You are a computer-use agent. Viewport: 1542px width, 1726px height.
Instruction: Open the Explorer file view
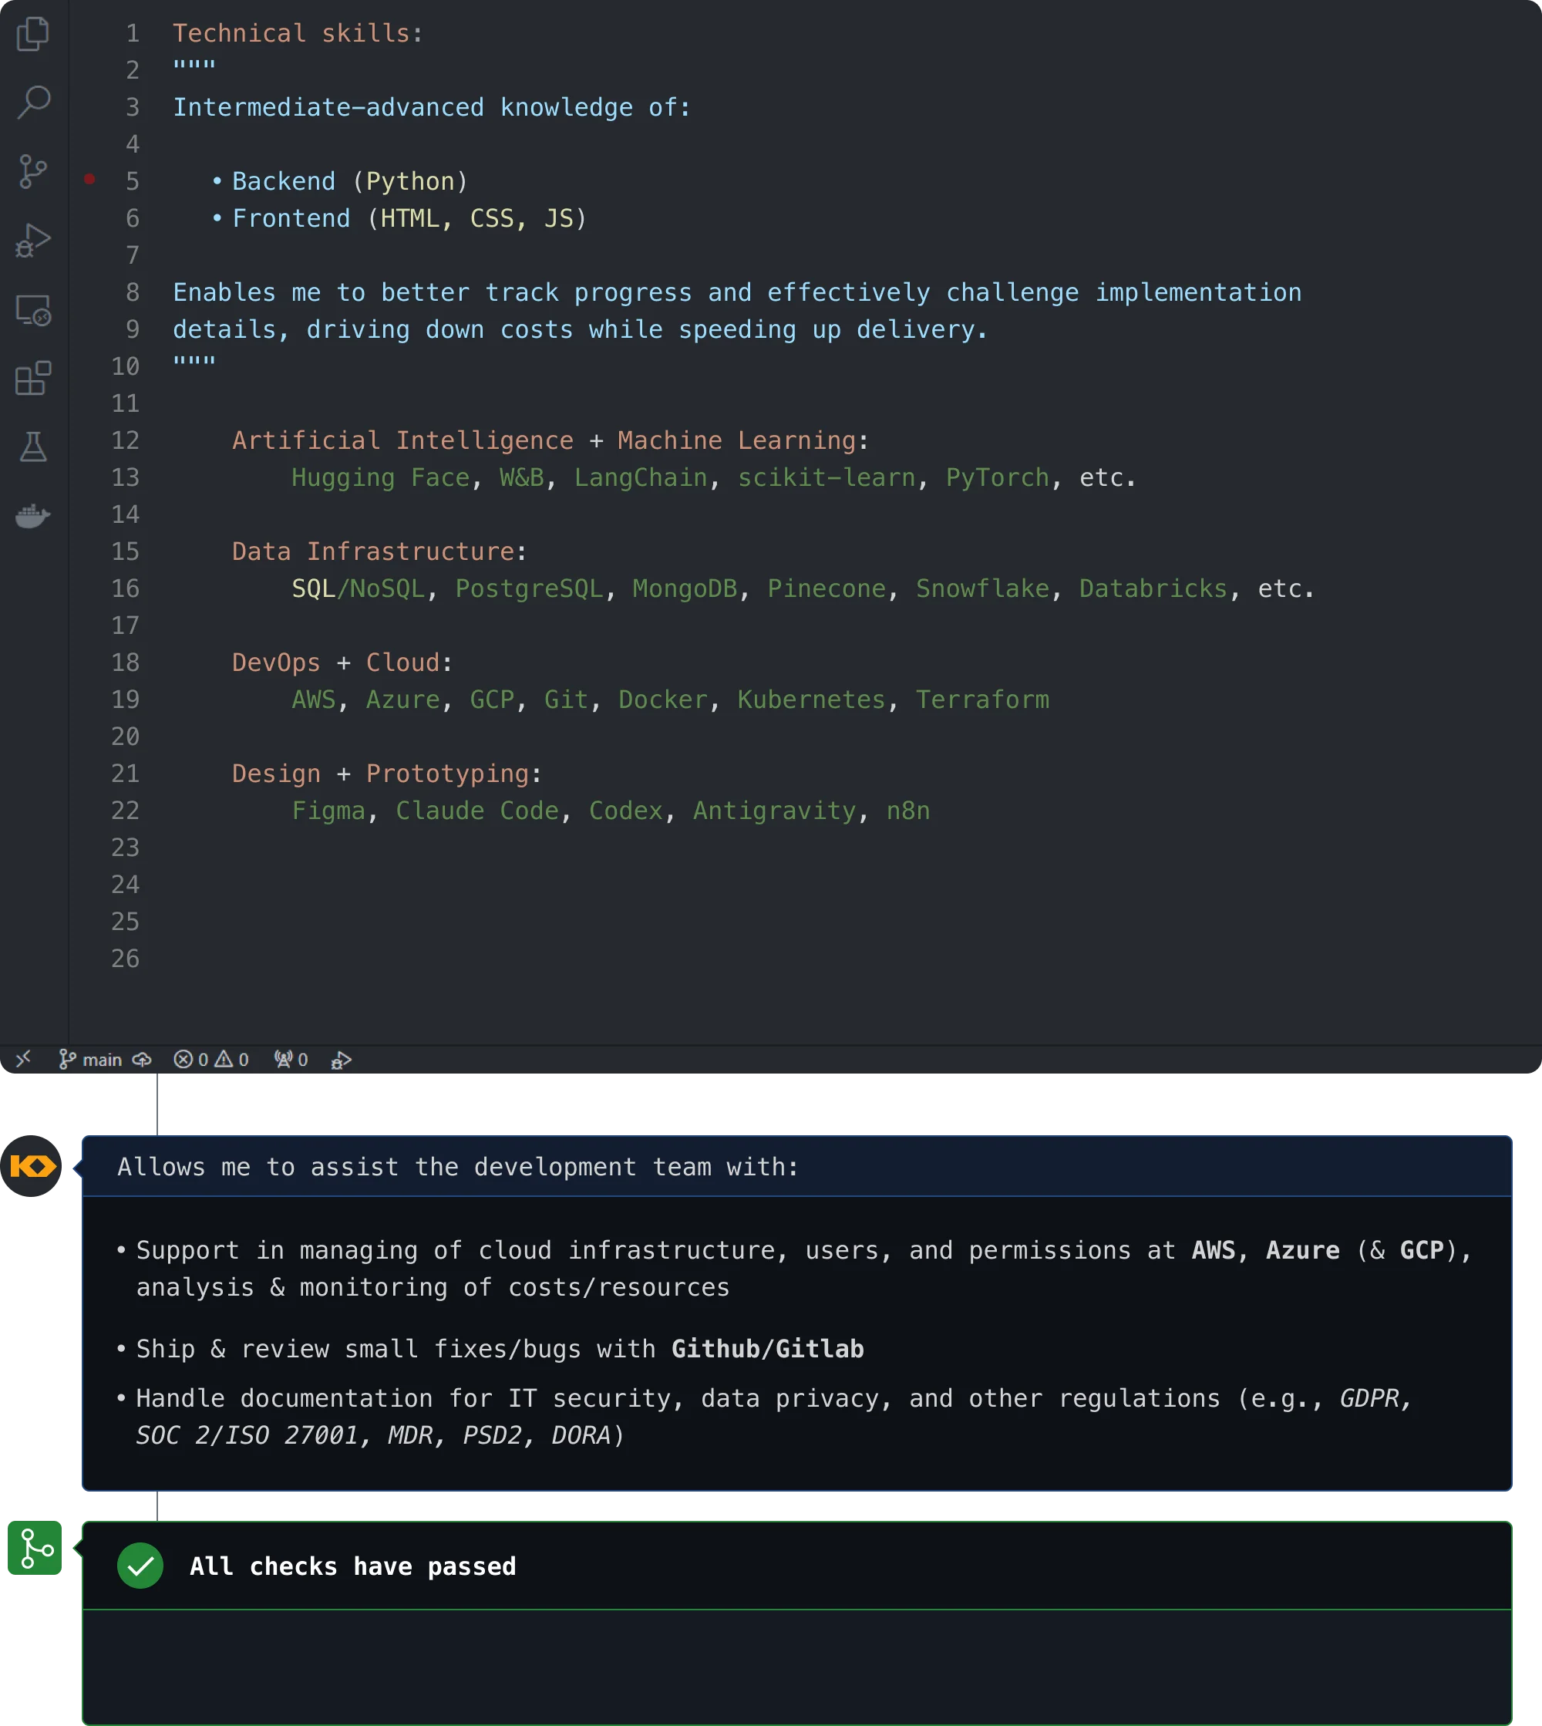[x=32, y=34]
